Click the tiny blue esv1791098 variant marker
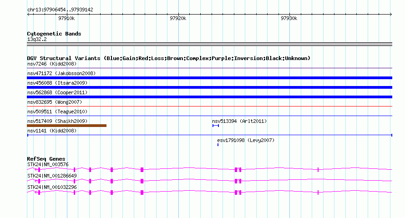Screen dimensions: 405x218 [218, 145]
